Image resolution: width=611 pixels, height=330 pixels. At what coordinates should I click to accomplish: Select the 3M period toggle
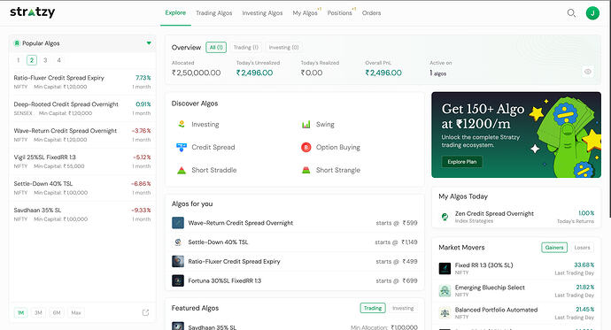pyautogui.click(x=38, y=312)
